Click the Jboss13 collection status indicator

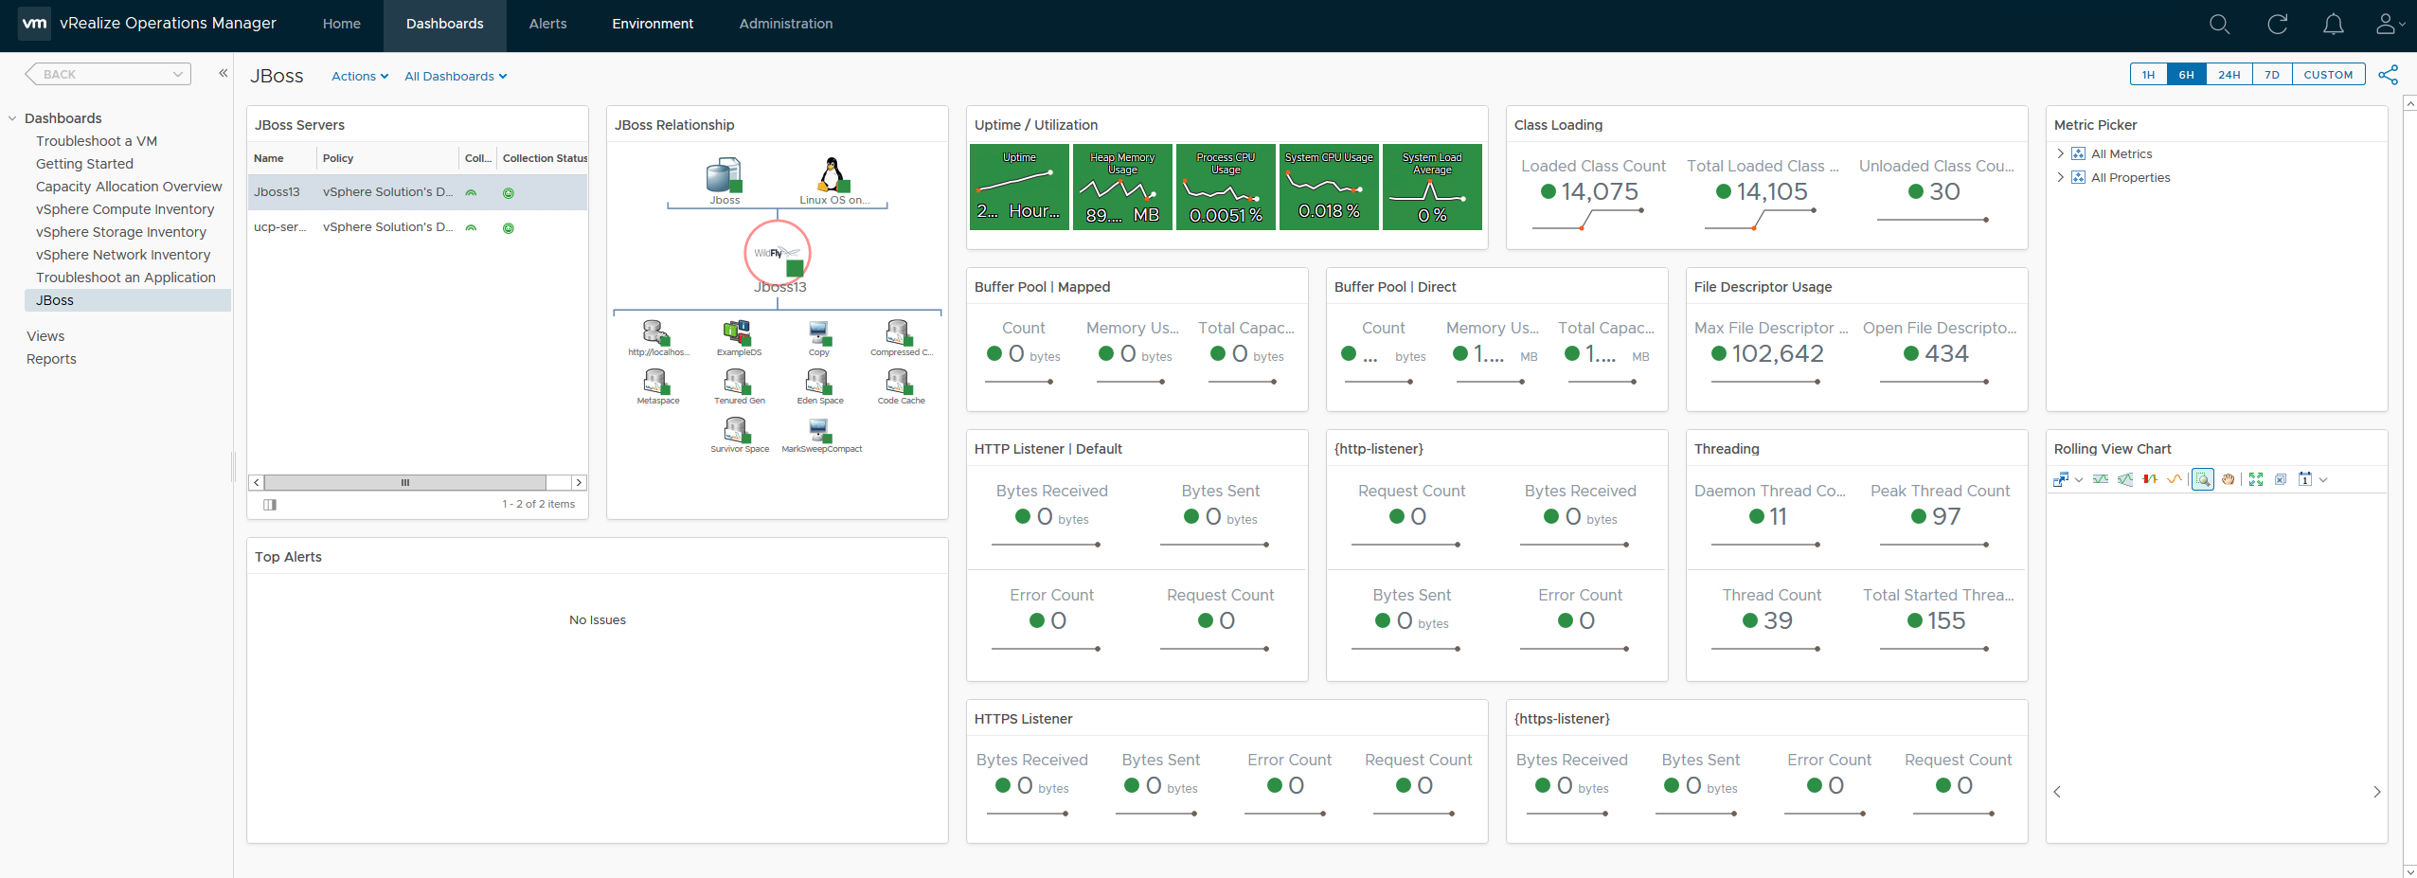pyautogui.click(x=509, y=192)
